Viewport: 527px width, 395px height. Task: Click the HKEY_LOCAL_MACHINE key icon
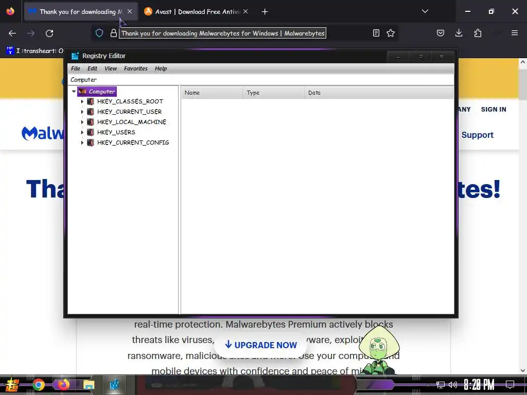click(x=90, y=122)
